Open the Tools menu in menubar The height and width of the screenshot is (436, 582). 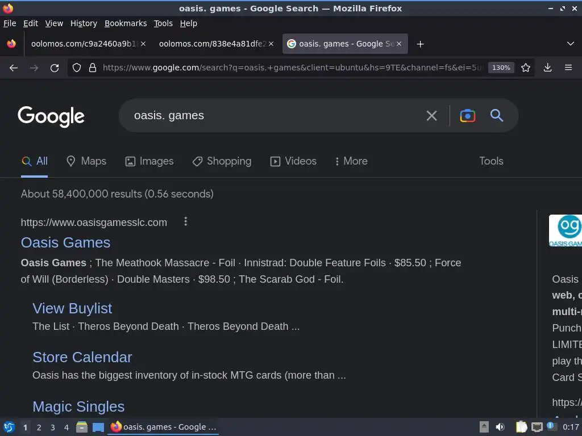163,23
